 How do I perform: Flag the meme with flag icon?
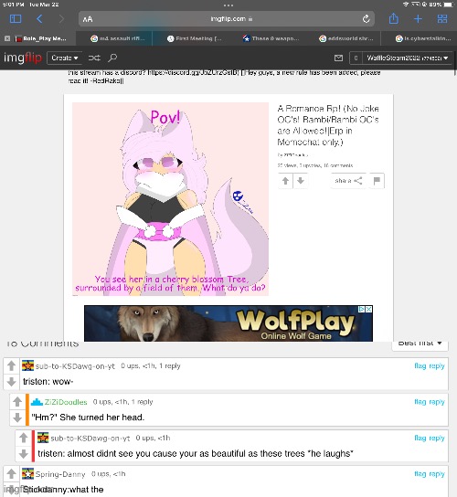pos(377,181)
